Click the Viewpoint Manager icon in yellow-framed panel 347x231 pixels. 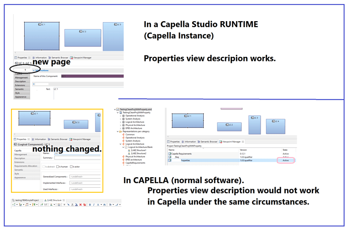(x=70, y=139)
